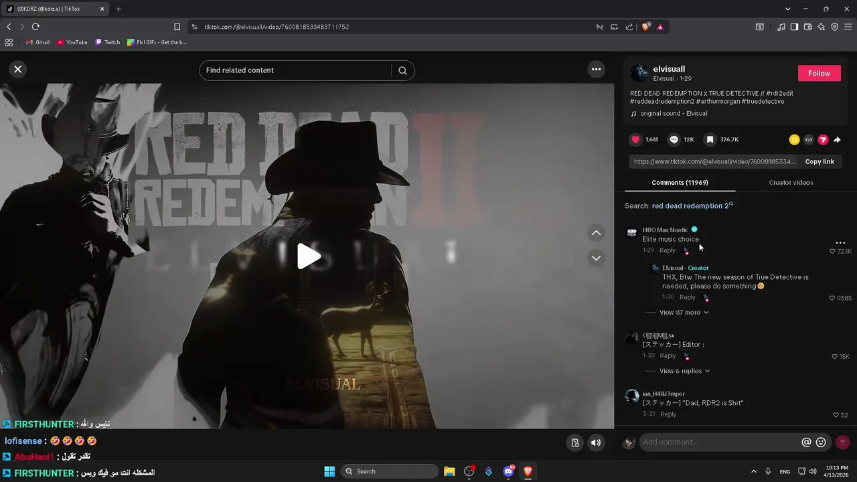
Task: Open Leo AI sparkle icon
Action: click(821, 27)
